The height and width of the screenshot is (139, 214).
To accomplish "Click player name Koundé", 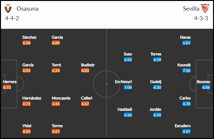I will pyautogui.click(x=184, y=65).
